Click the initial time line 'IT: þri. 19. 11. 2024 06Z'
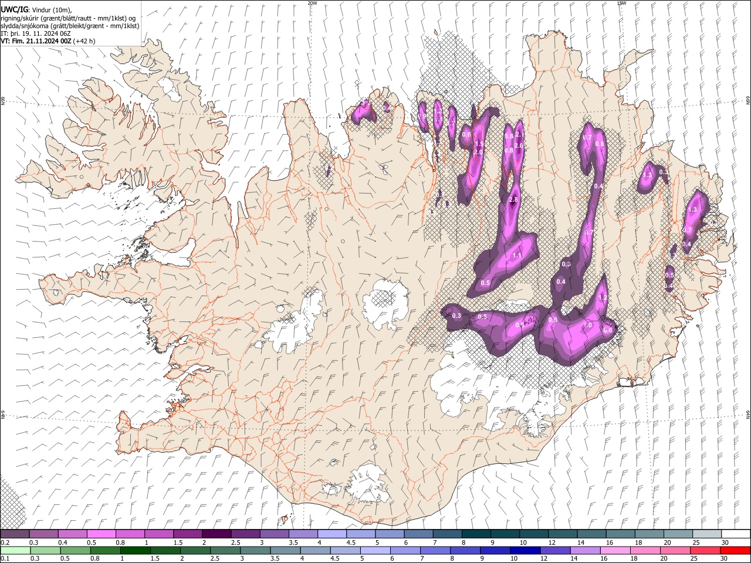751x563 pixels. [x=36, y=33]
